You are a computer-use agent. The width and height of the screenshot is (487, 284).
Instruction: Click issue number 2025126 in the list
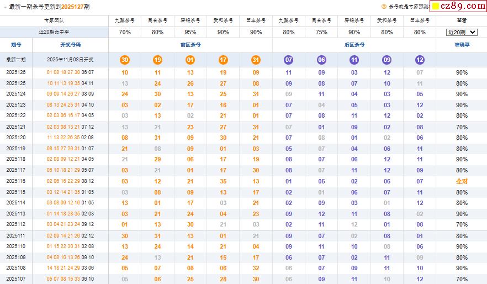16,72
